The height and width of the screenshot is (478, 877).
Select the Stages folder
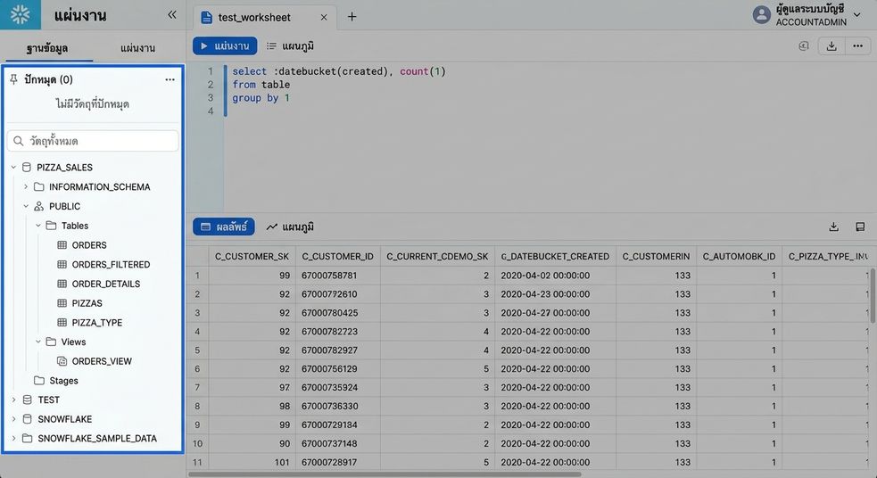tap(63, 381)
